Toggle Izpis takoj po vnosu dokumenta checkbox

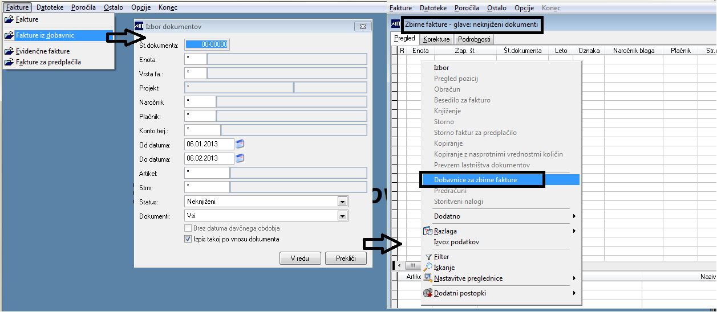[188, 239]
